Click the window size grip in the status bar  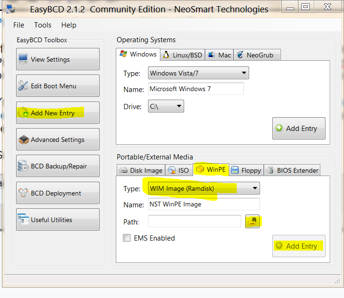click(338, 281)
